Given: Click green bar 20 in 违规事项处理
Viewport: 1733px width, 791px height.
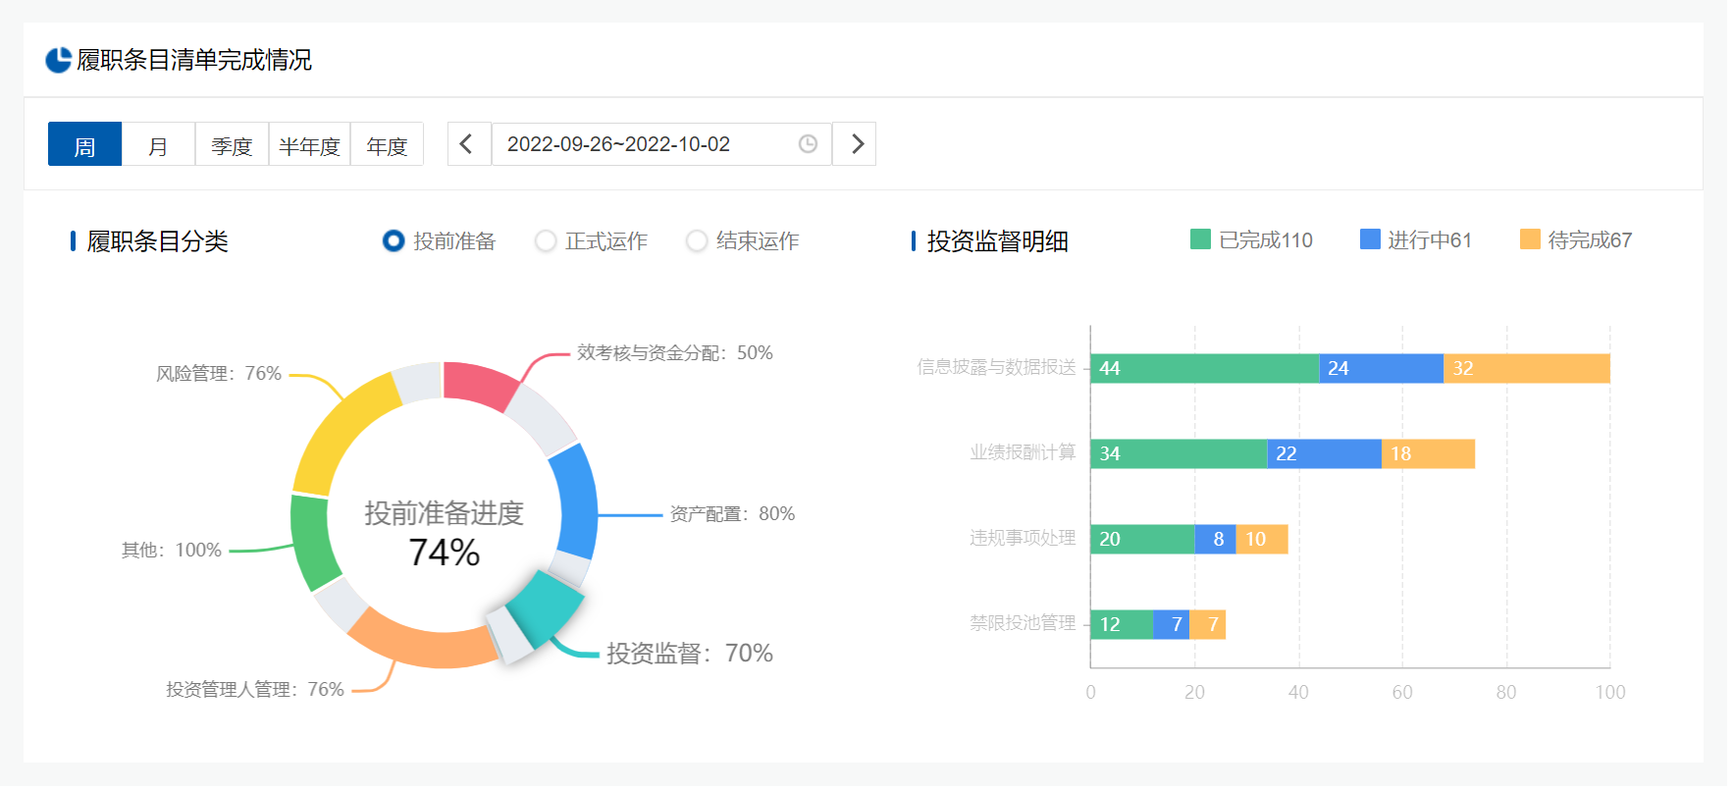Looking at the screenshot, I should click(1143, 539).
